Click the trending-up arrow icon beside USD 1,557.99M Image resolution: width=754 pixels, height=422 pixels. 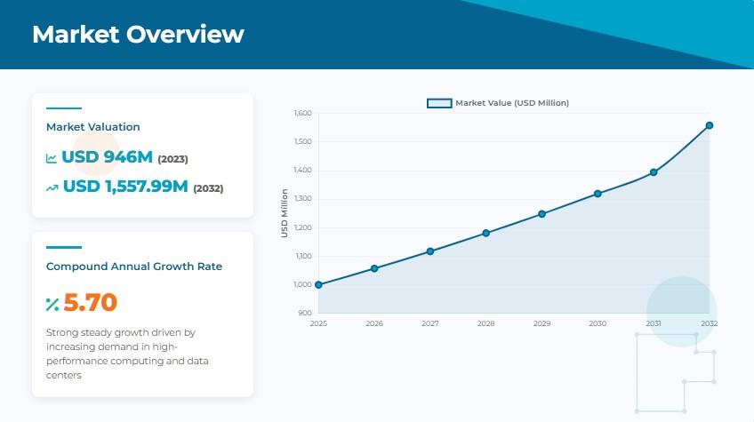[52, 188]
